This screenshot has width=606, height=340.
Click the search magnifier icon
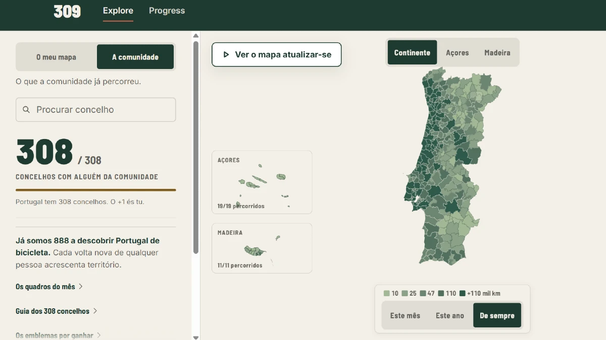pos(26,110)
